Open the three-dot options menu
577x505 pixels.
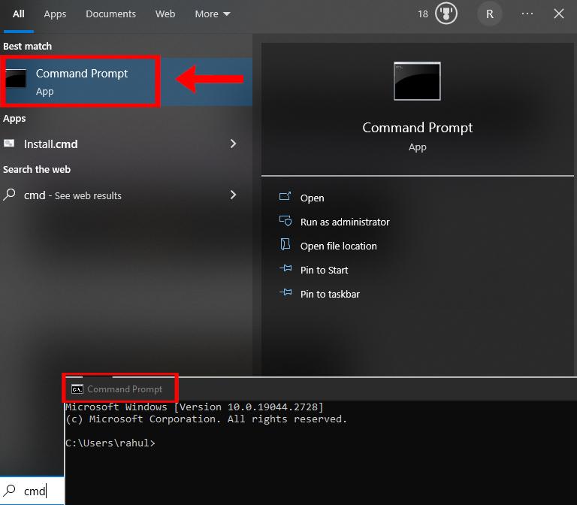click(527, 14)
